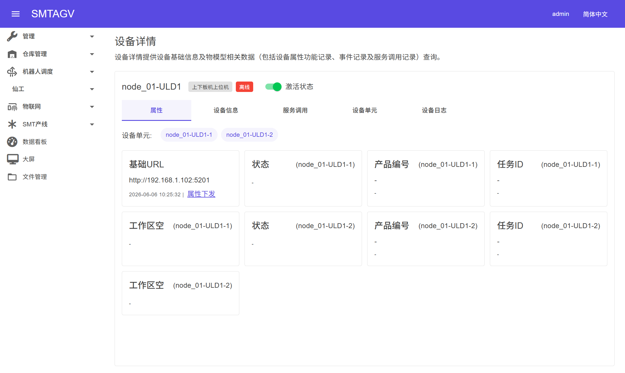
Task: Click the robot dispatch icon for 机器人调度
Action: pyautogui.click(x=12, y=72)
